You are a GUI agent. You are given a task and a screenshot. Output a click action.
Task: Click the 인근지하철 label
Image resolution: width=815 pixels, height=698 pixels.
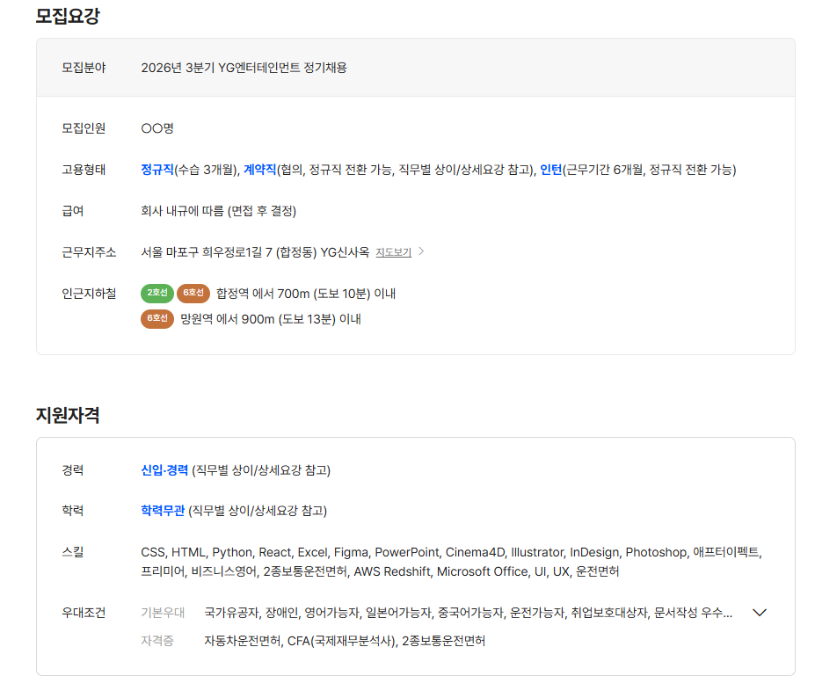pyautogui.click(x=89, y=294)
